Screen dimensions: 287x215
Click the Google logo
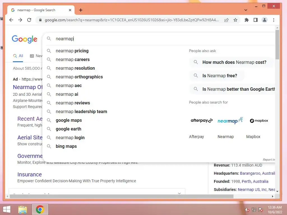click(25, 39)
